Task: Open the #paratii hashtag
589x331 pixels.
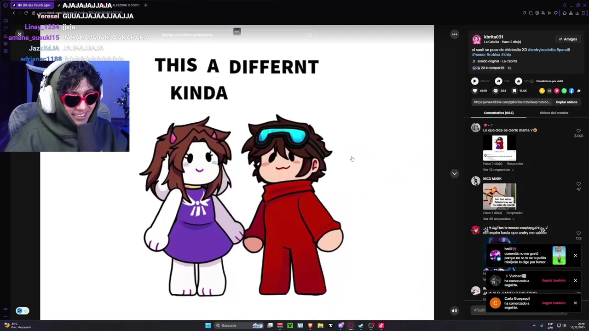Action: click(x=563, y=50)
